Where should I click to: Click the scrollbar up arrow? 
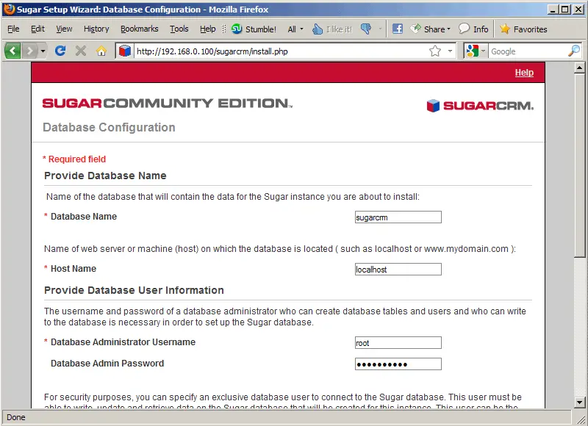pos(579,68)
